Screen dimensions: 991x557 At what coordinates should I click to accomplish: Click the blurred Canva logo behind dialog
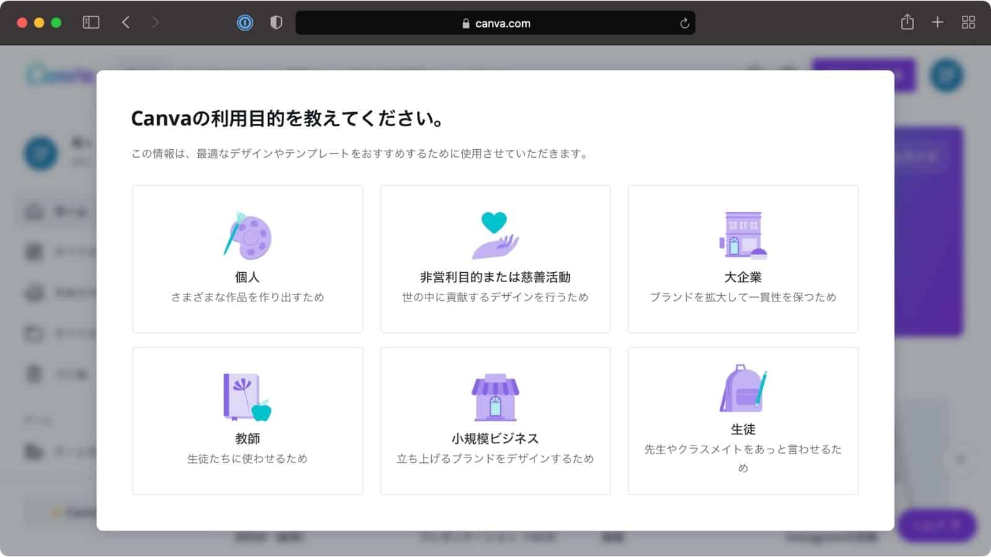[60, 76]
